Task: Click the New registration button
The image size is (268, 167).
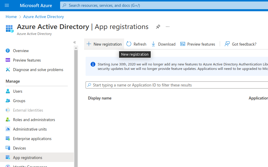Action: coord(104,44)
